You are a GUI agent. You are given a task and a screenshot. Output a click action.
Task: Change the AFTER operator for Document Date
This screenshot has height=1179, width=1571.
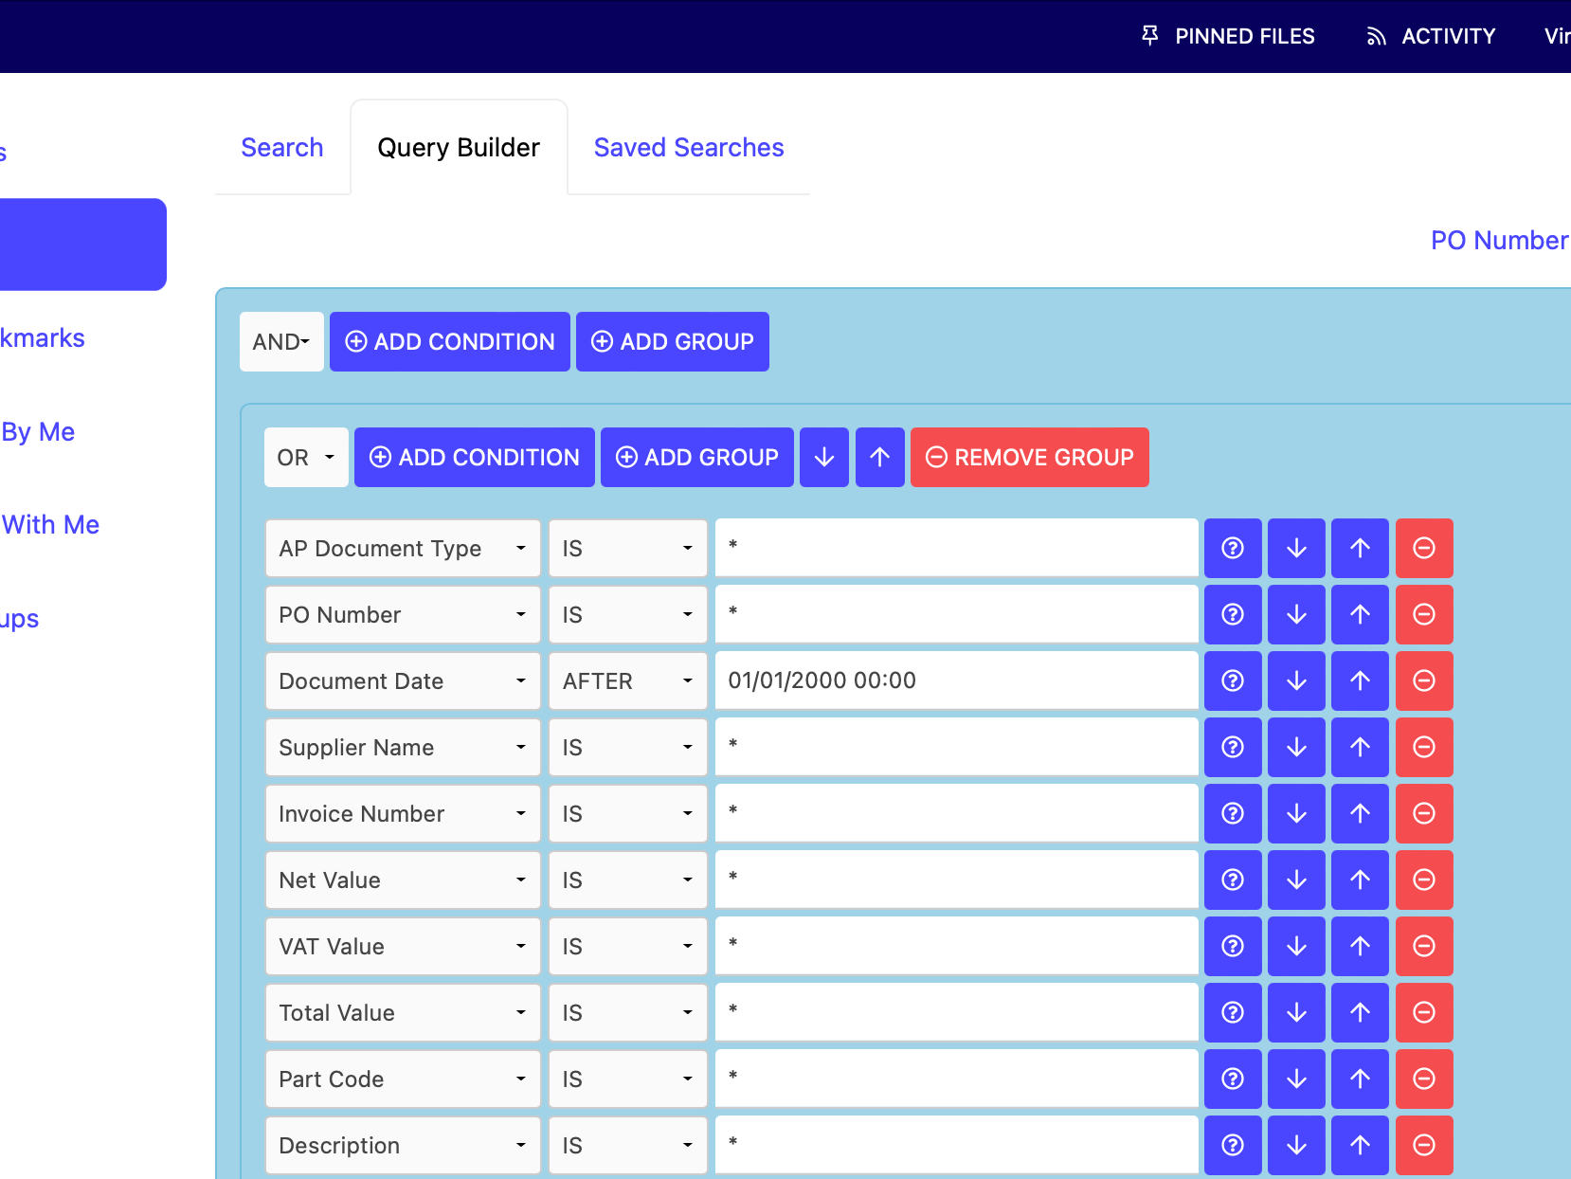(x=628, y=680)
